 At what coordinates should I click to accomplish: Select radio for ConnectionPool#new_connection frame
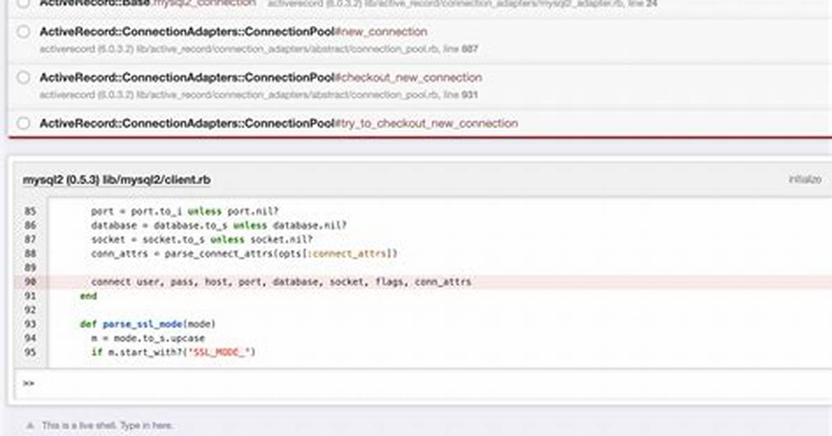click(x=24, y=32)
